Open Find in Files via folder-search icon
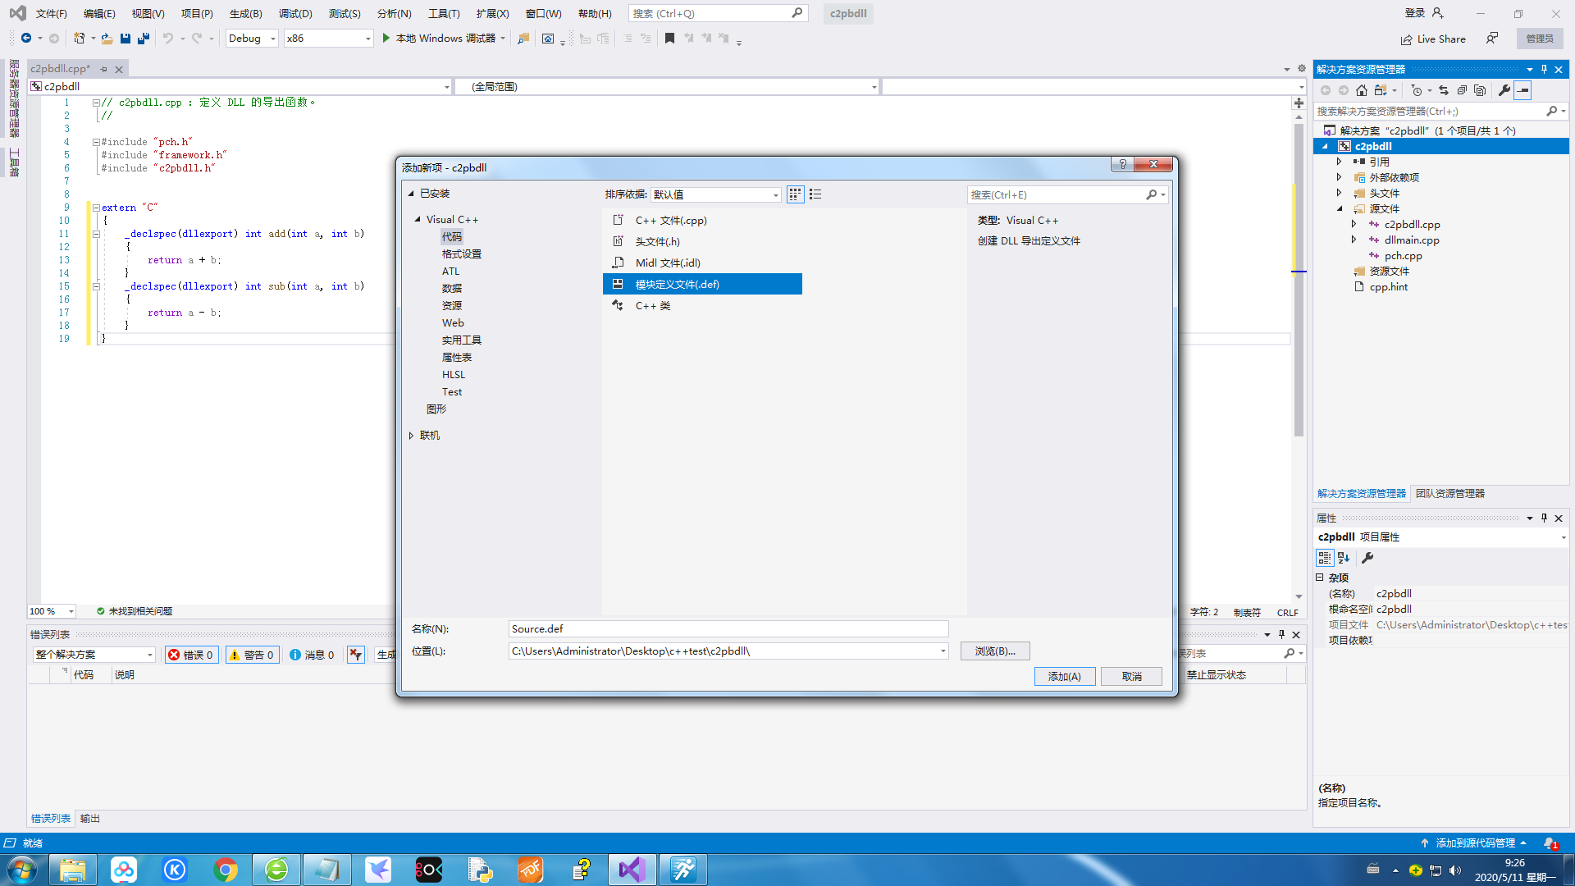Viewport: 1575px width, 886px height. (524, 39)
